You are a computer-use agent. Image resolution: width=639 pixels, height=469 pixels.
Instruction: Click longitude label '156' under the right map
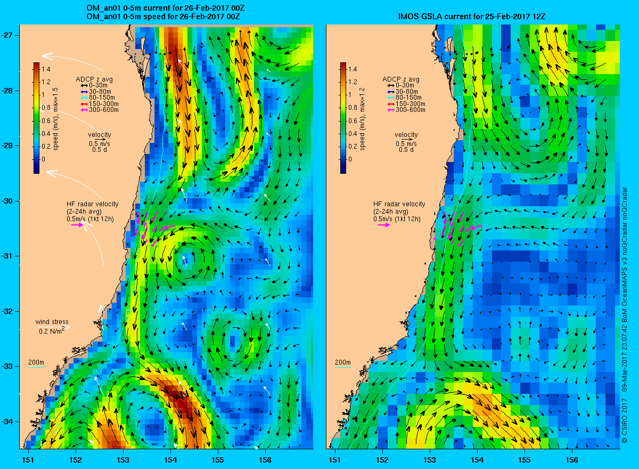[x=572, y=459]
